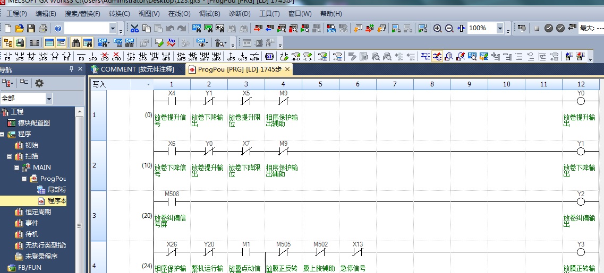Insert an F7 coil from ladder toolbar
This screenshot has width=604, height=273.
click(55, 56)
